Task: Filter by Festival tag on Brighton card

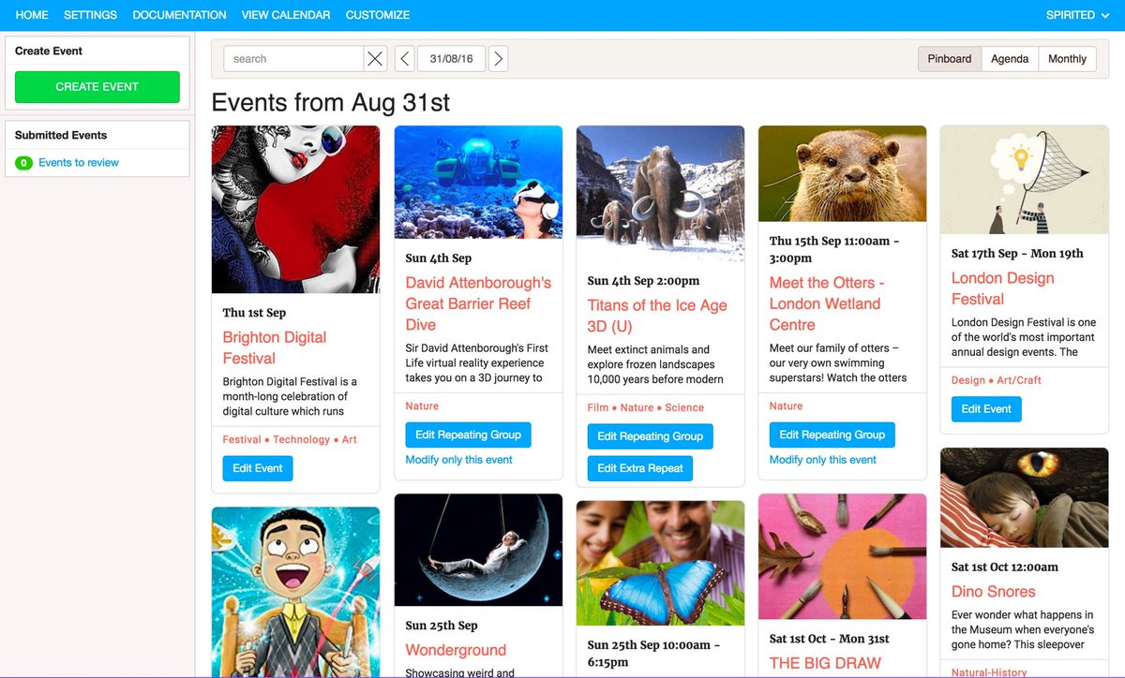Action: 242,439
